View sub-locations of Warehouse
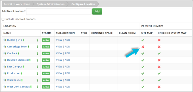This screenshot has height=92, width=193. click(x=59, y=80)
